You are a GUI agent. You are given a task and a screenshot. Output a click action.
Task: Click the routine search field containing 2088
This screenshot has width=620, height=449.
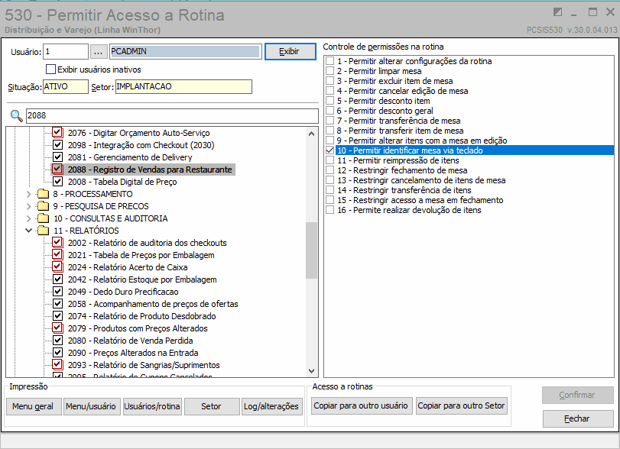[172, 116]
